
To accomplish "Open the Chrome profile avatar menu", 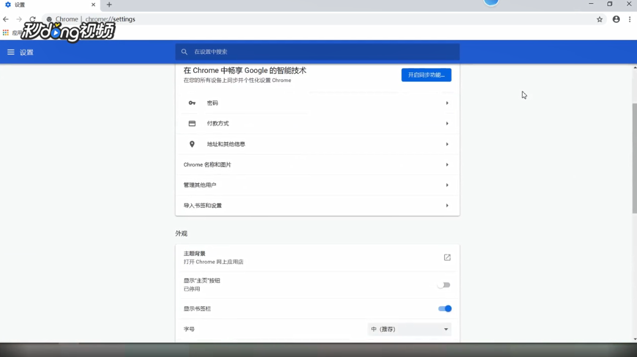I will [616, 19].
